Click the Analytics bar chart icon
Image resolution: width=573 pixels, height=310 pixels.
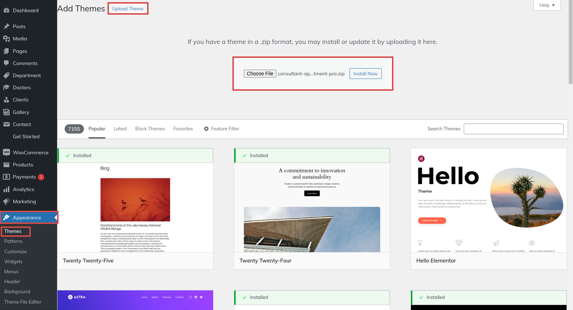point(6,189)
